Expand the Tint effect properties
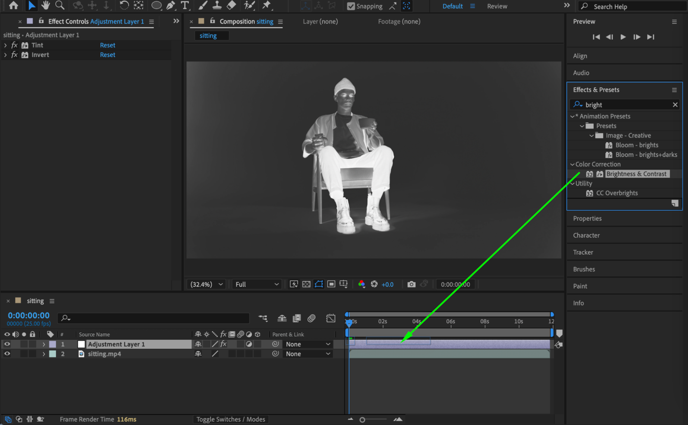 pos(5,45)
